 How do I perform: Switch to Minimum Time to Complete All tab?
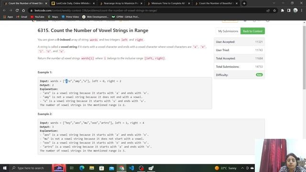pos(168,3)
